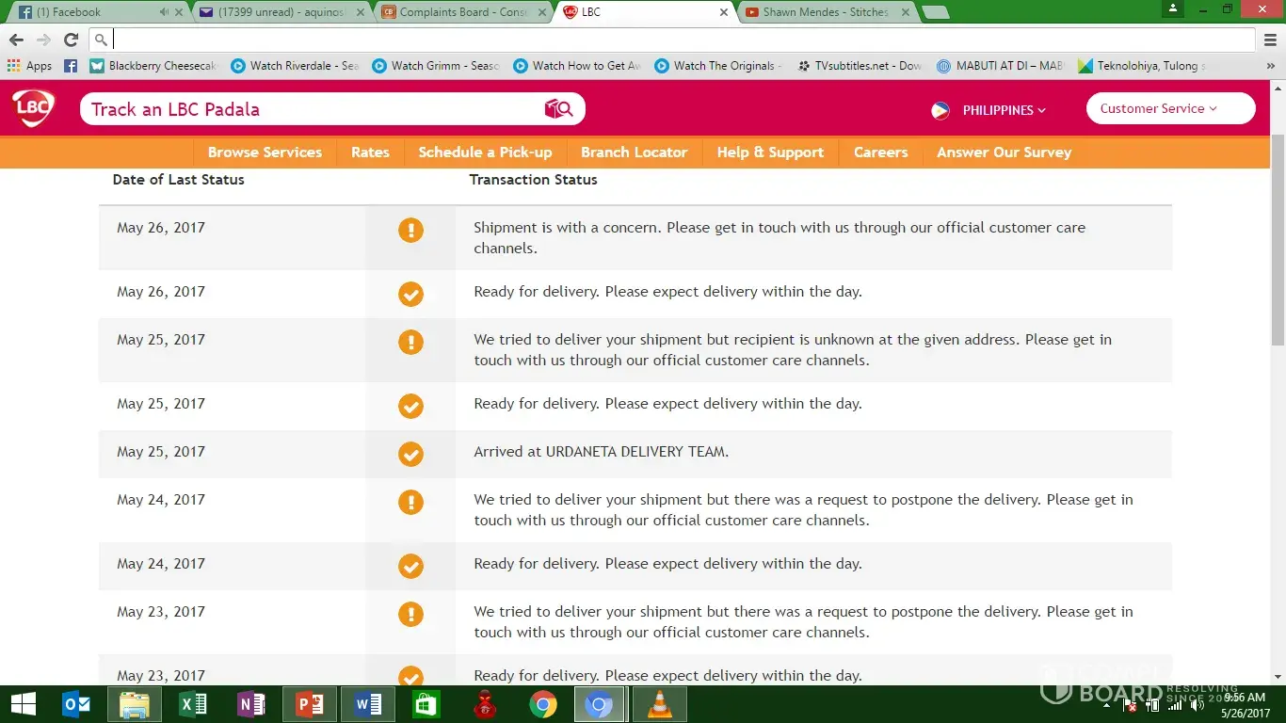Screen dimensions: 1286x723
Task: Open the Customer Service dropdown
Action: tap(1169, 108)
